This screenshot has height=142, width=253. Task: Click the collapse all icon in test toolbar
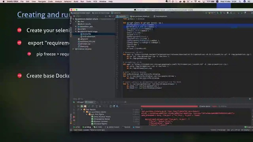coord(100,106)
